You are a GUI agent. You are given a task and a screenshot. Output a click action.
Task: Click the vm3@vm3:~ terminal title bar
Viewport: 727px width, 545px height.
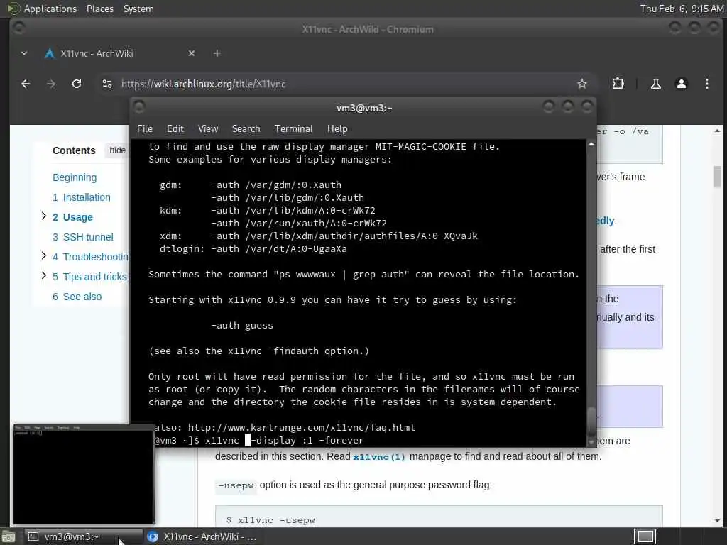(x=364, y=108)
